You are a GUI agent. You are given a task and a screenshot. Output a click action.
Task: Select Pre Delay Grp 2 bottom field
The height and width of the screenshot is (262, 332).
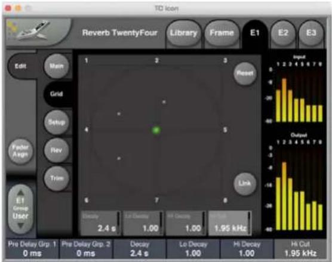tap(86, 249)
